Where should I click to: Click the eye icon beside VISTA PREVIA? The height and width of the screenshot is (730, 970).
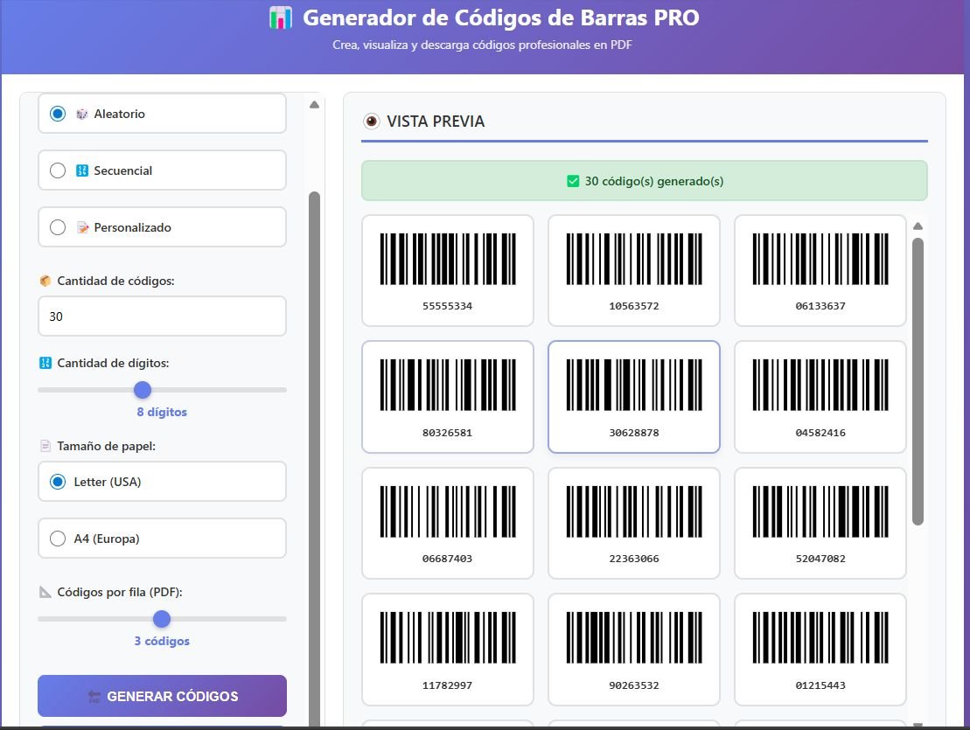372,122
